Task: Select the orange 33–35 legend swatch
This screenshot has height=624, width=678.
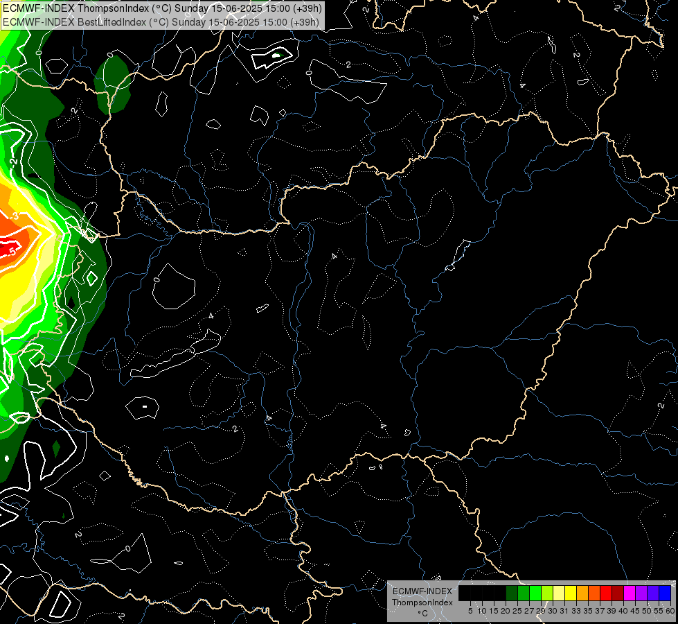Action: point(582,593)
